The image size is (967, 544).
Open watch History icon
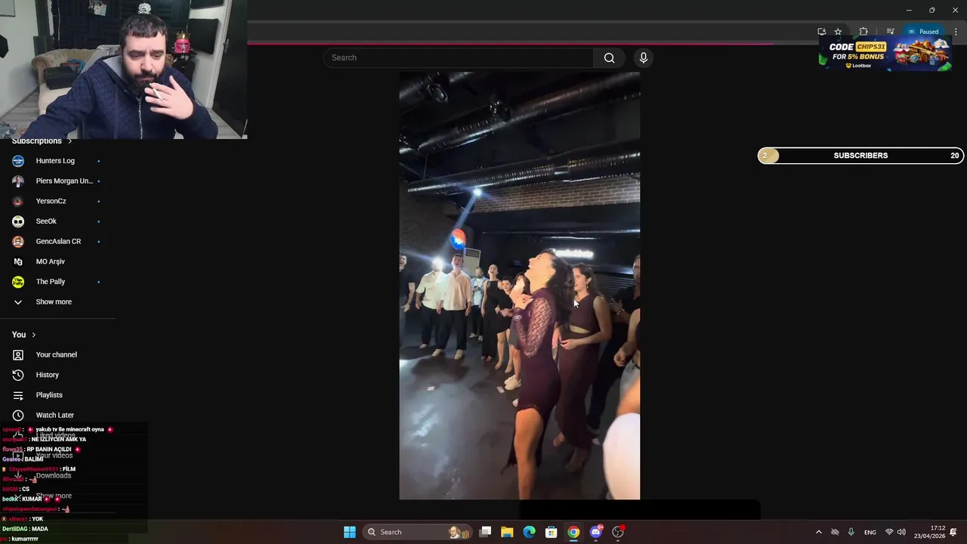18,375
